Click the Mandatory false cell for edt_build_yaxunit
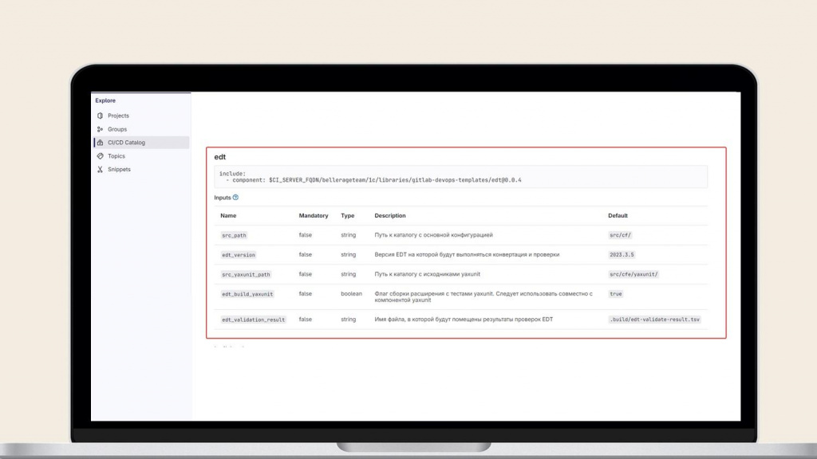The width and height of the screenshot is (817, 459). click(x=306, y=294)
